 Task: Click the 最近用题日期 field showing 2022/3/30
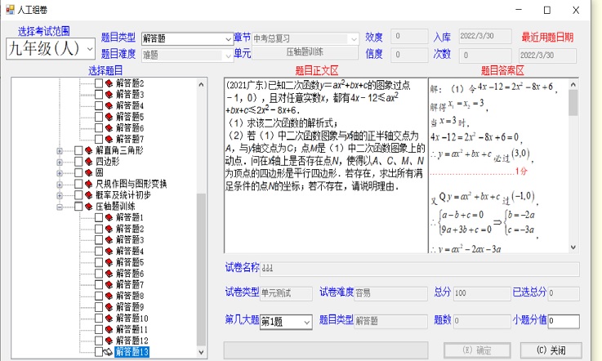point(547,56)
